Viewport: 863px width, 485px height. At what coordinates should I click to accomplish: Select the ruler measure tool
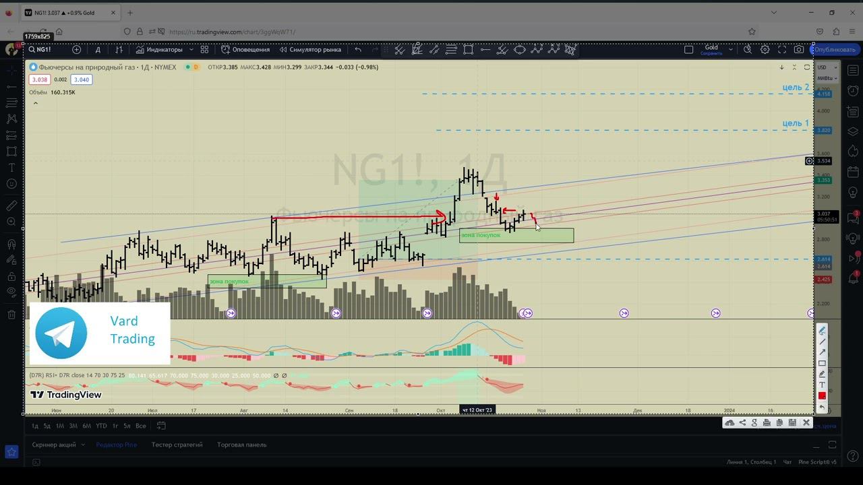point(11,205)
